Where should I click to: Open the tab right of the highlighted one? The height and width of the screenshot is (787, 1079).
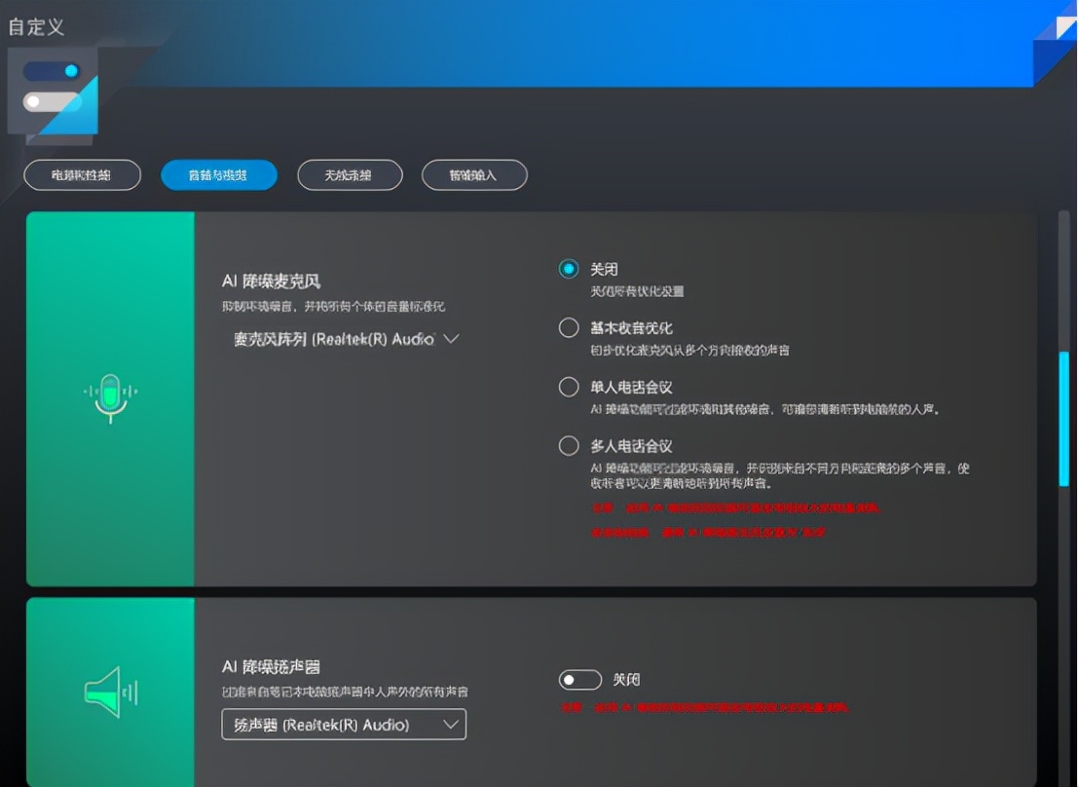pos(350,174)
